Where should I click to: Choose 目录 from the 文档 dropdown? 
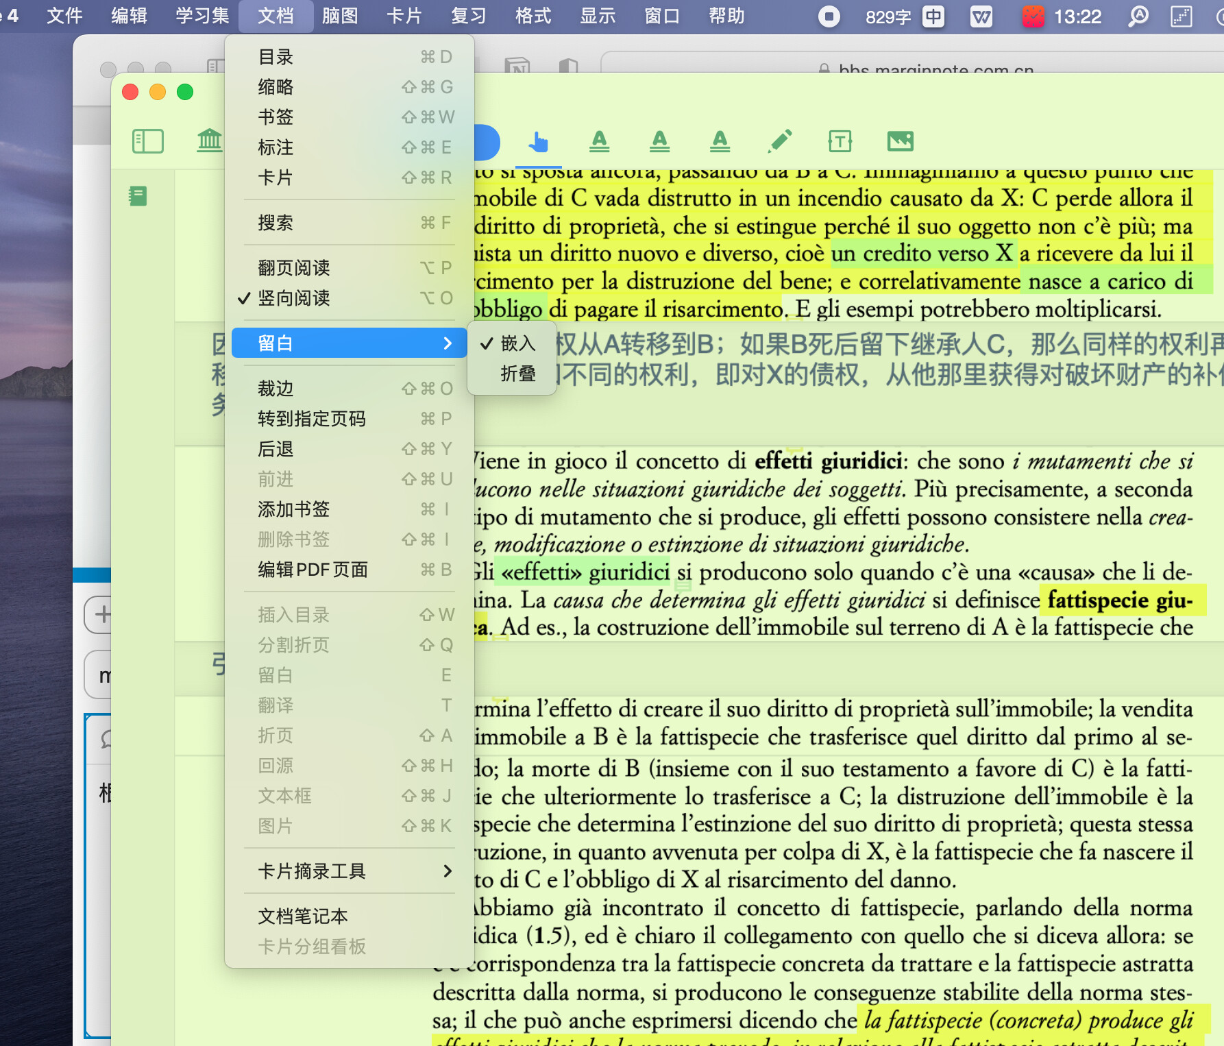coord(350,57)
